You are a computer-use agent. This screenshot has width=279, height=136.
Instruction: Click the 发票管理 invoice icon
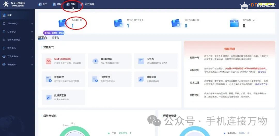49,79
